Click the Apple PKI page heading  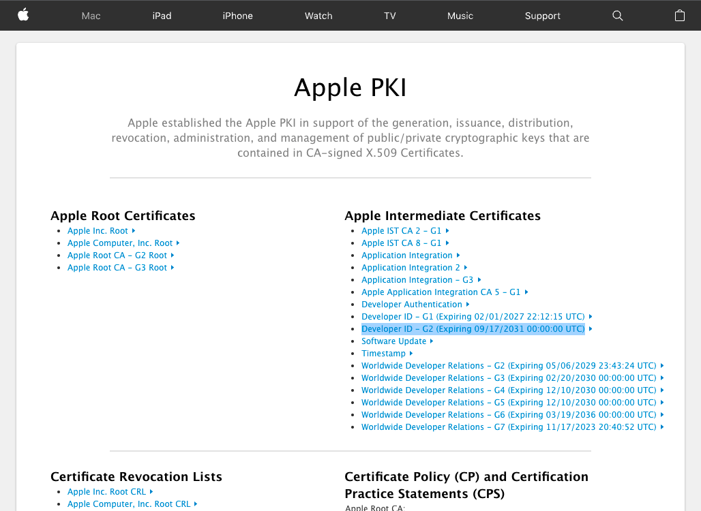(x=350, y=87)
